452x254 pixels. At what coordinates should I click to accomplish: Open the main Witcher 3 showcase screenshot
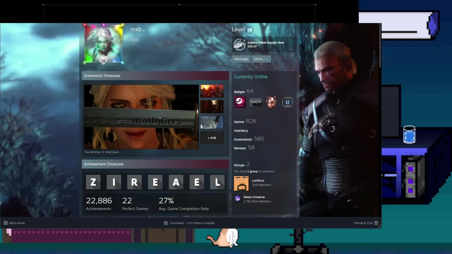click(x=141, y=117)
